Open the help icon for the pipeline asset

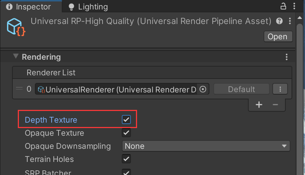279,21
